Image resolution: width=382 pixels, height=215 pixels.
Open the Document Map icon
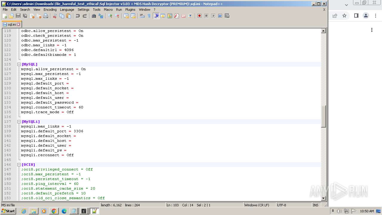pyautogui.click(x=170, y=16)
